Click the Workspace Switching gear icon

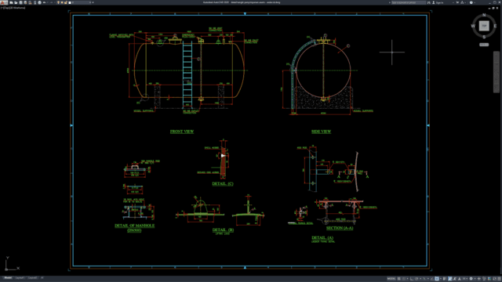point(471,279)
